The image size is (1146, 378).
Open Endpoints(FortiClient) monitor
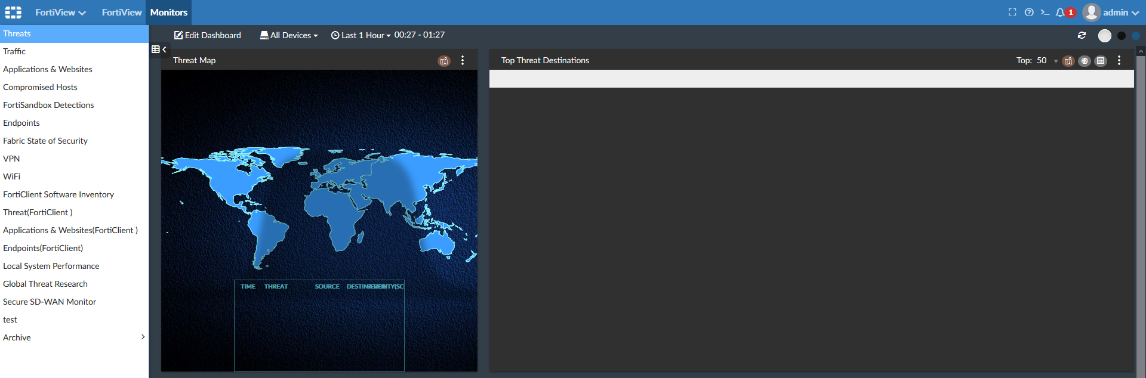click(74, 248)
